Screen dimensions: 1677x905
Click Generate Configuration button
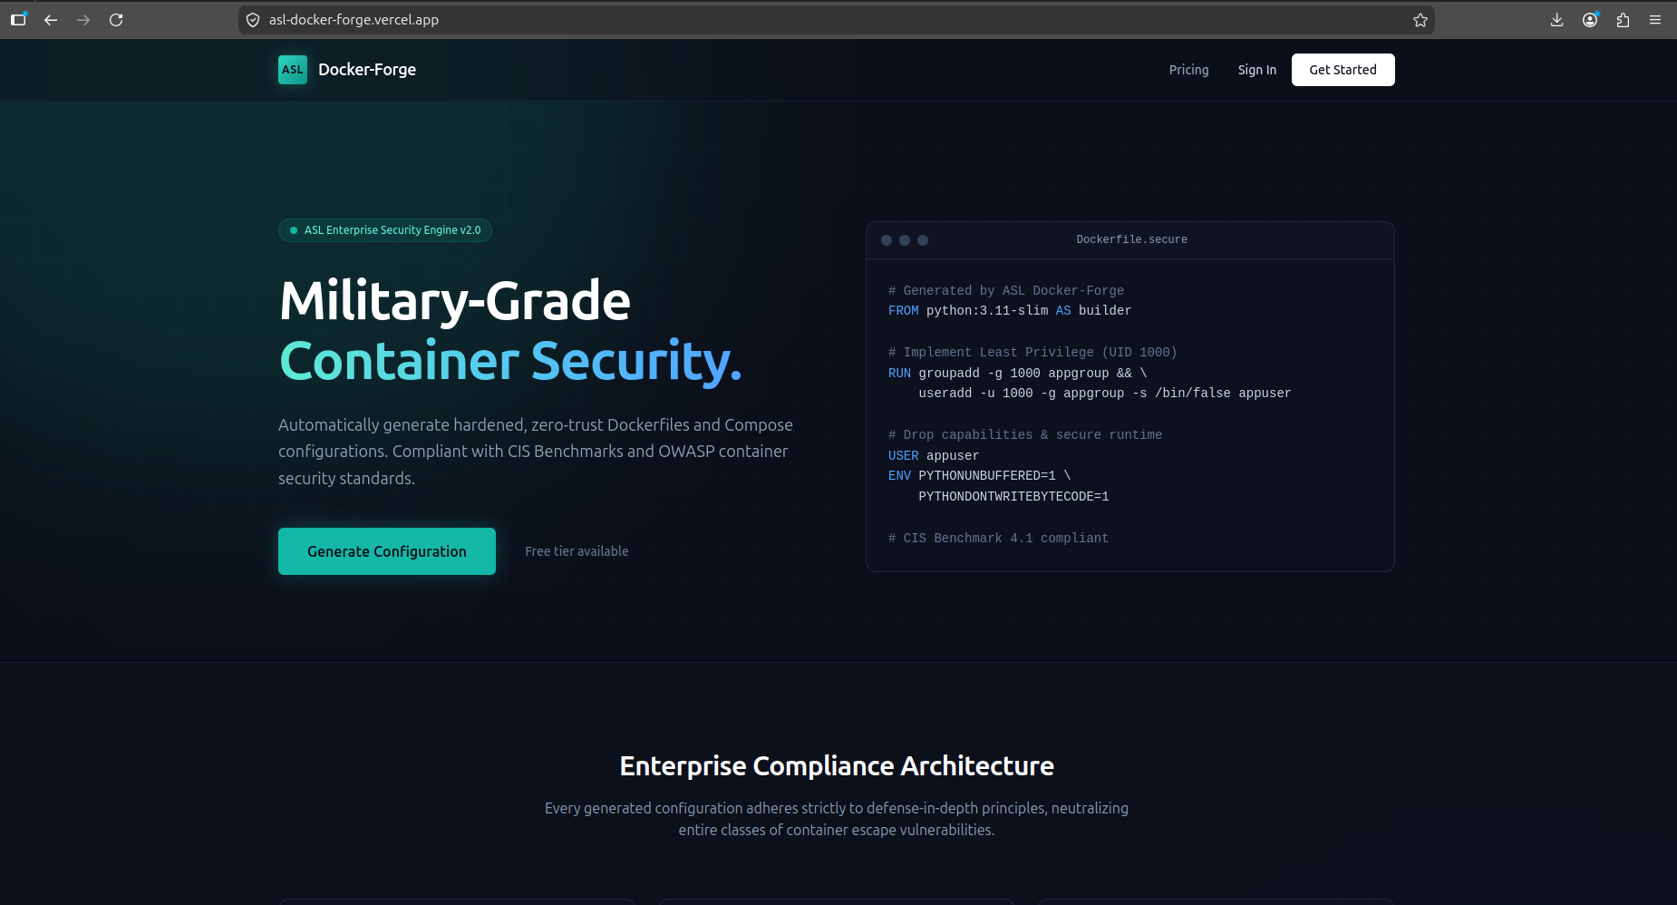click(387, 551)
